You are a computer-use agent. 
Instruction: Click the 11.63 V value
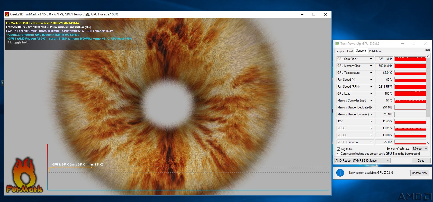(384, 121)
